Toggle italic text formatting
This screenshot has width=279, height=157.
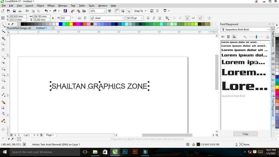(154, 18)
